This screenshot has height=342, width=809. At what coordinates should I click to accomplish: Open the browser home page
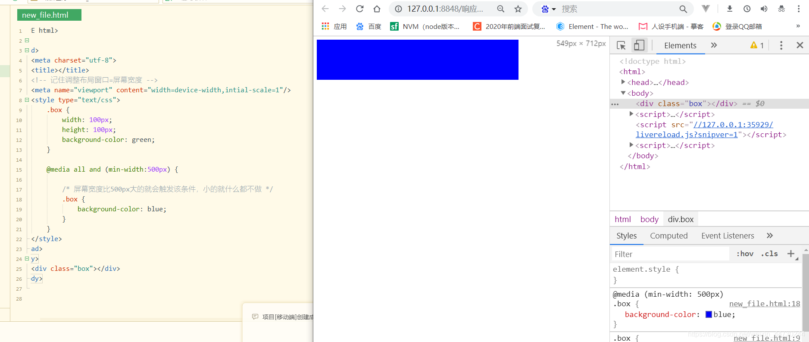377,9
